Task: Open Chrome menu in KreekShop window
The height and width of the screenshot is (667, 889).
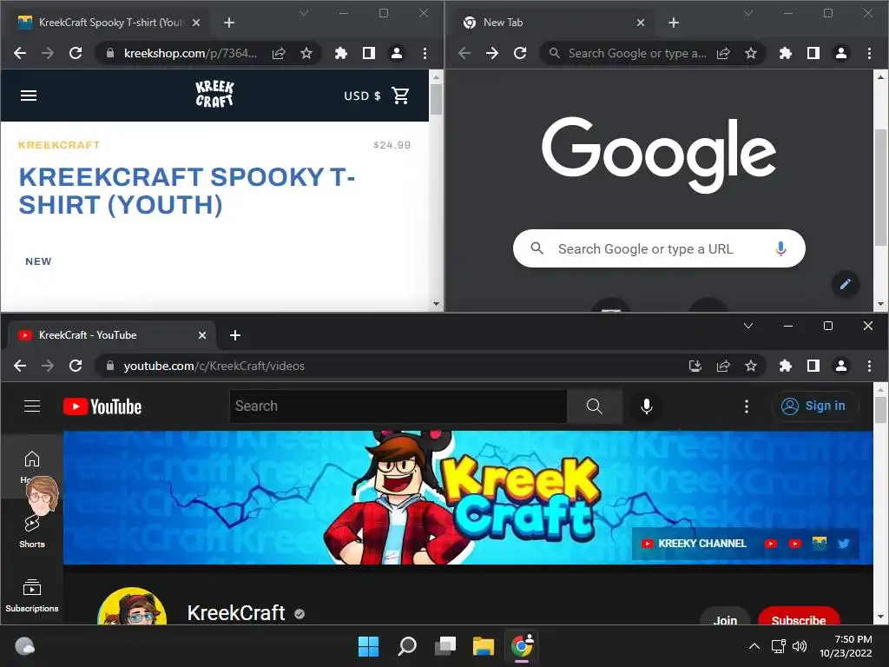Action: (425, 53)
